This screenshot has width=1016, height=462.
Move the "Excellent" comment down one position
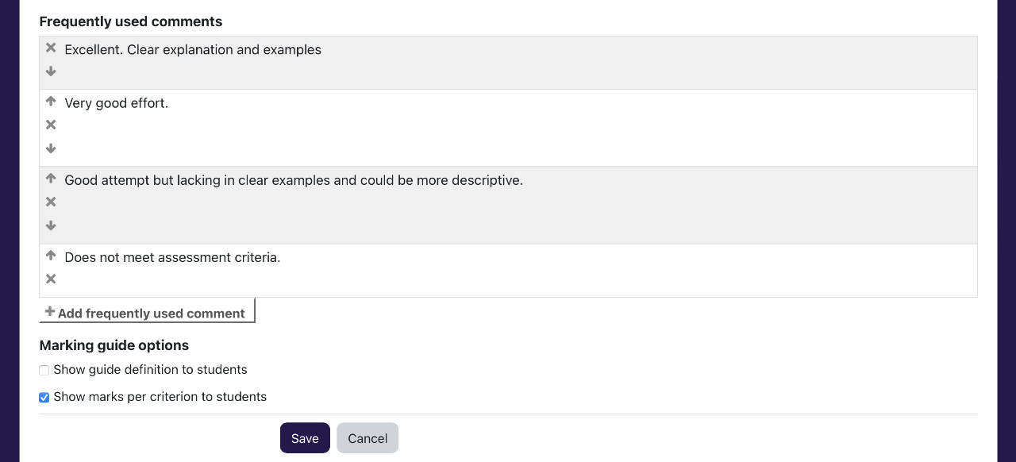tap(50, 71)
